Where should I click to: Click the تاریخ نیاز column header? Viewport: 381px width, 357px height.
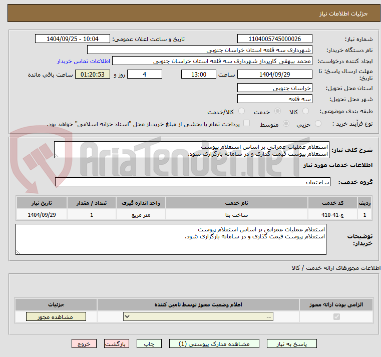click(42, 203)
